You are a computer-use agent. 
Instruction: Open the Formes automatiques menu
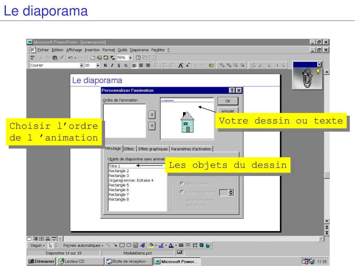click(x=83, y=246)
